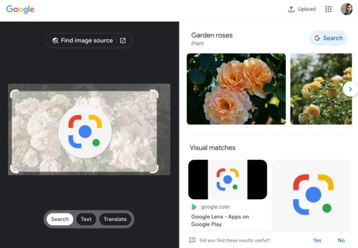
Task: Select the Search mode tab
Action: click(60, 219)
